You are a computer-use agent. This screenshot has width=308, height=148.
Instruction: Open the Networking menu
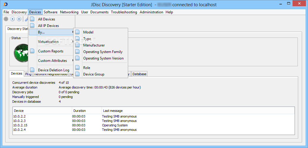pos(69,12)
